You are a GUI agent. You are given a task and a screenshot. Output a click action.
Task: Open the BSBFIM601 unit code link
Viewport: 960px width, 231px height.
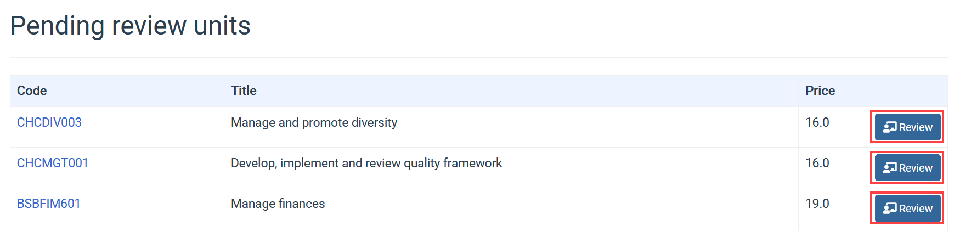49,204
